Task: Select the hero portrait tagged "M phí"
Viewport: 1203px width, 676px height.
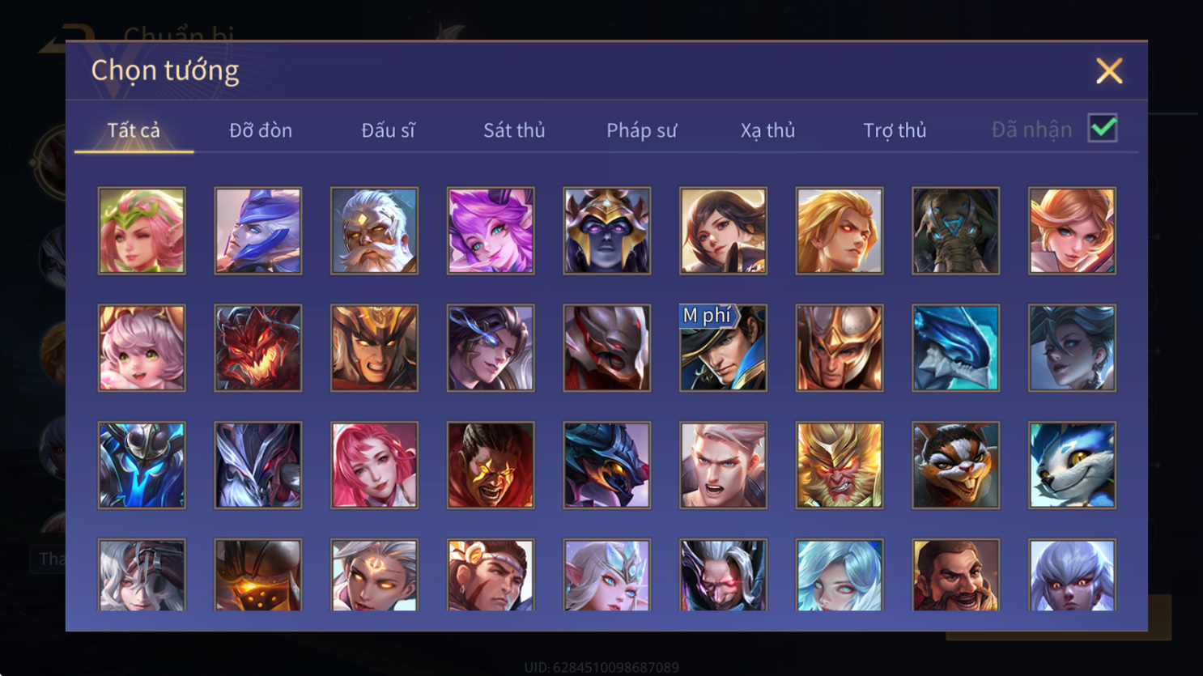Action: coord(723,348)
